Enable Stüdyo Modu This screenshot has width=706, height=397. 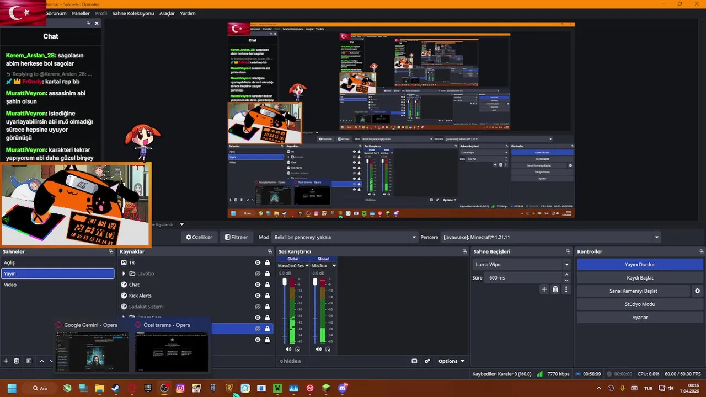coord(640,304)
